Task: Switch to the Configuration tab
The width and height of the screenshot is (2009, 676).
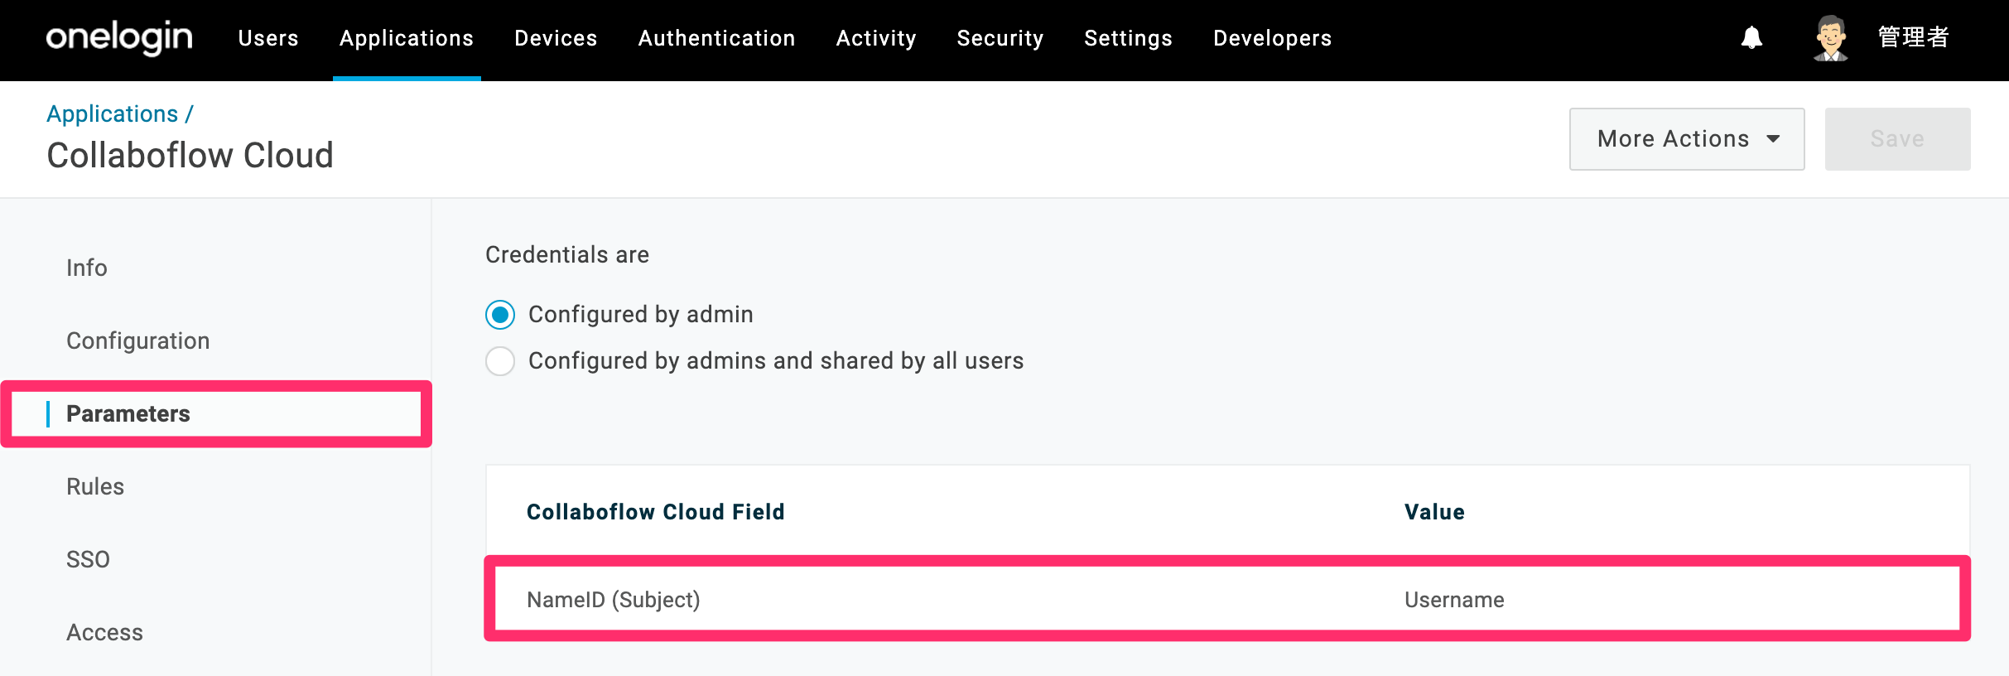Action: (137, 340)
